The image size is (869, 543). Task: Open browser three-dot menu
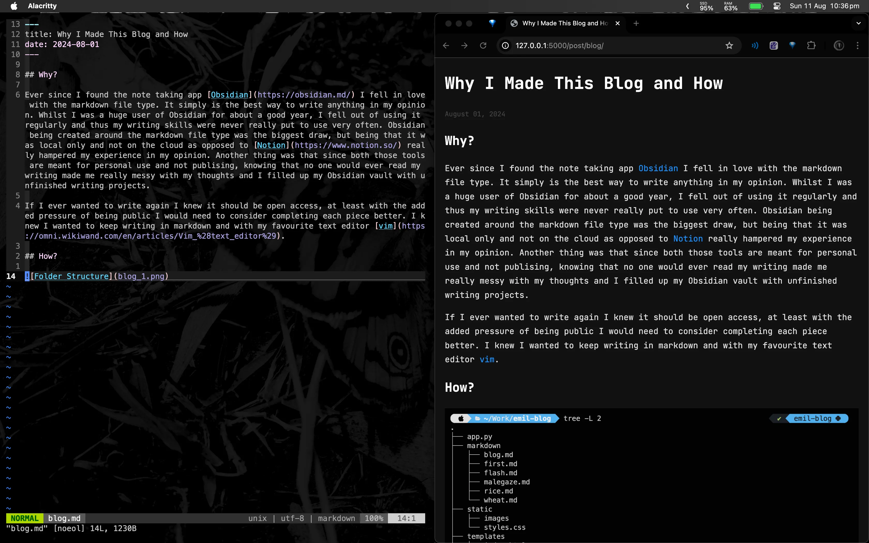(858, 46)
